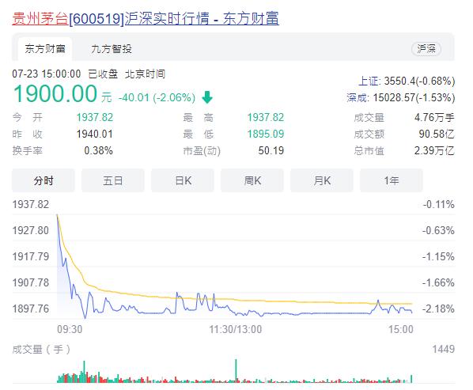Switch to the 九方智投 tab

112,49
